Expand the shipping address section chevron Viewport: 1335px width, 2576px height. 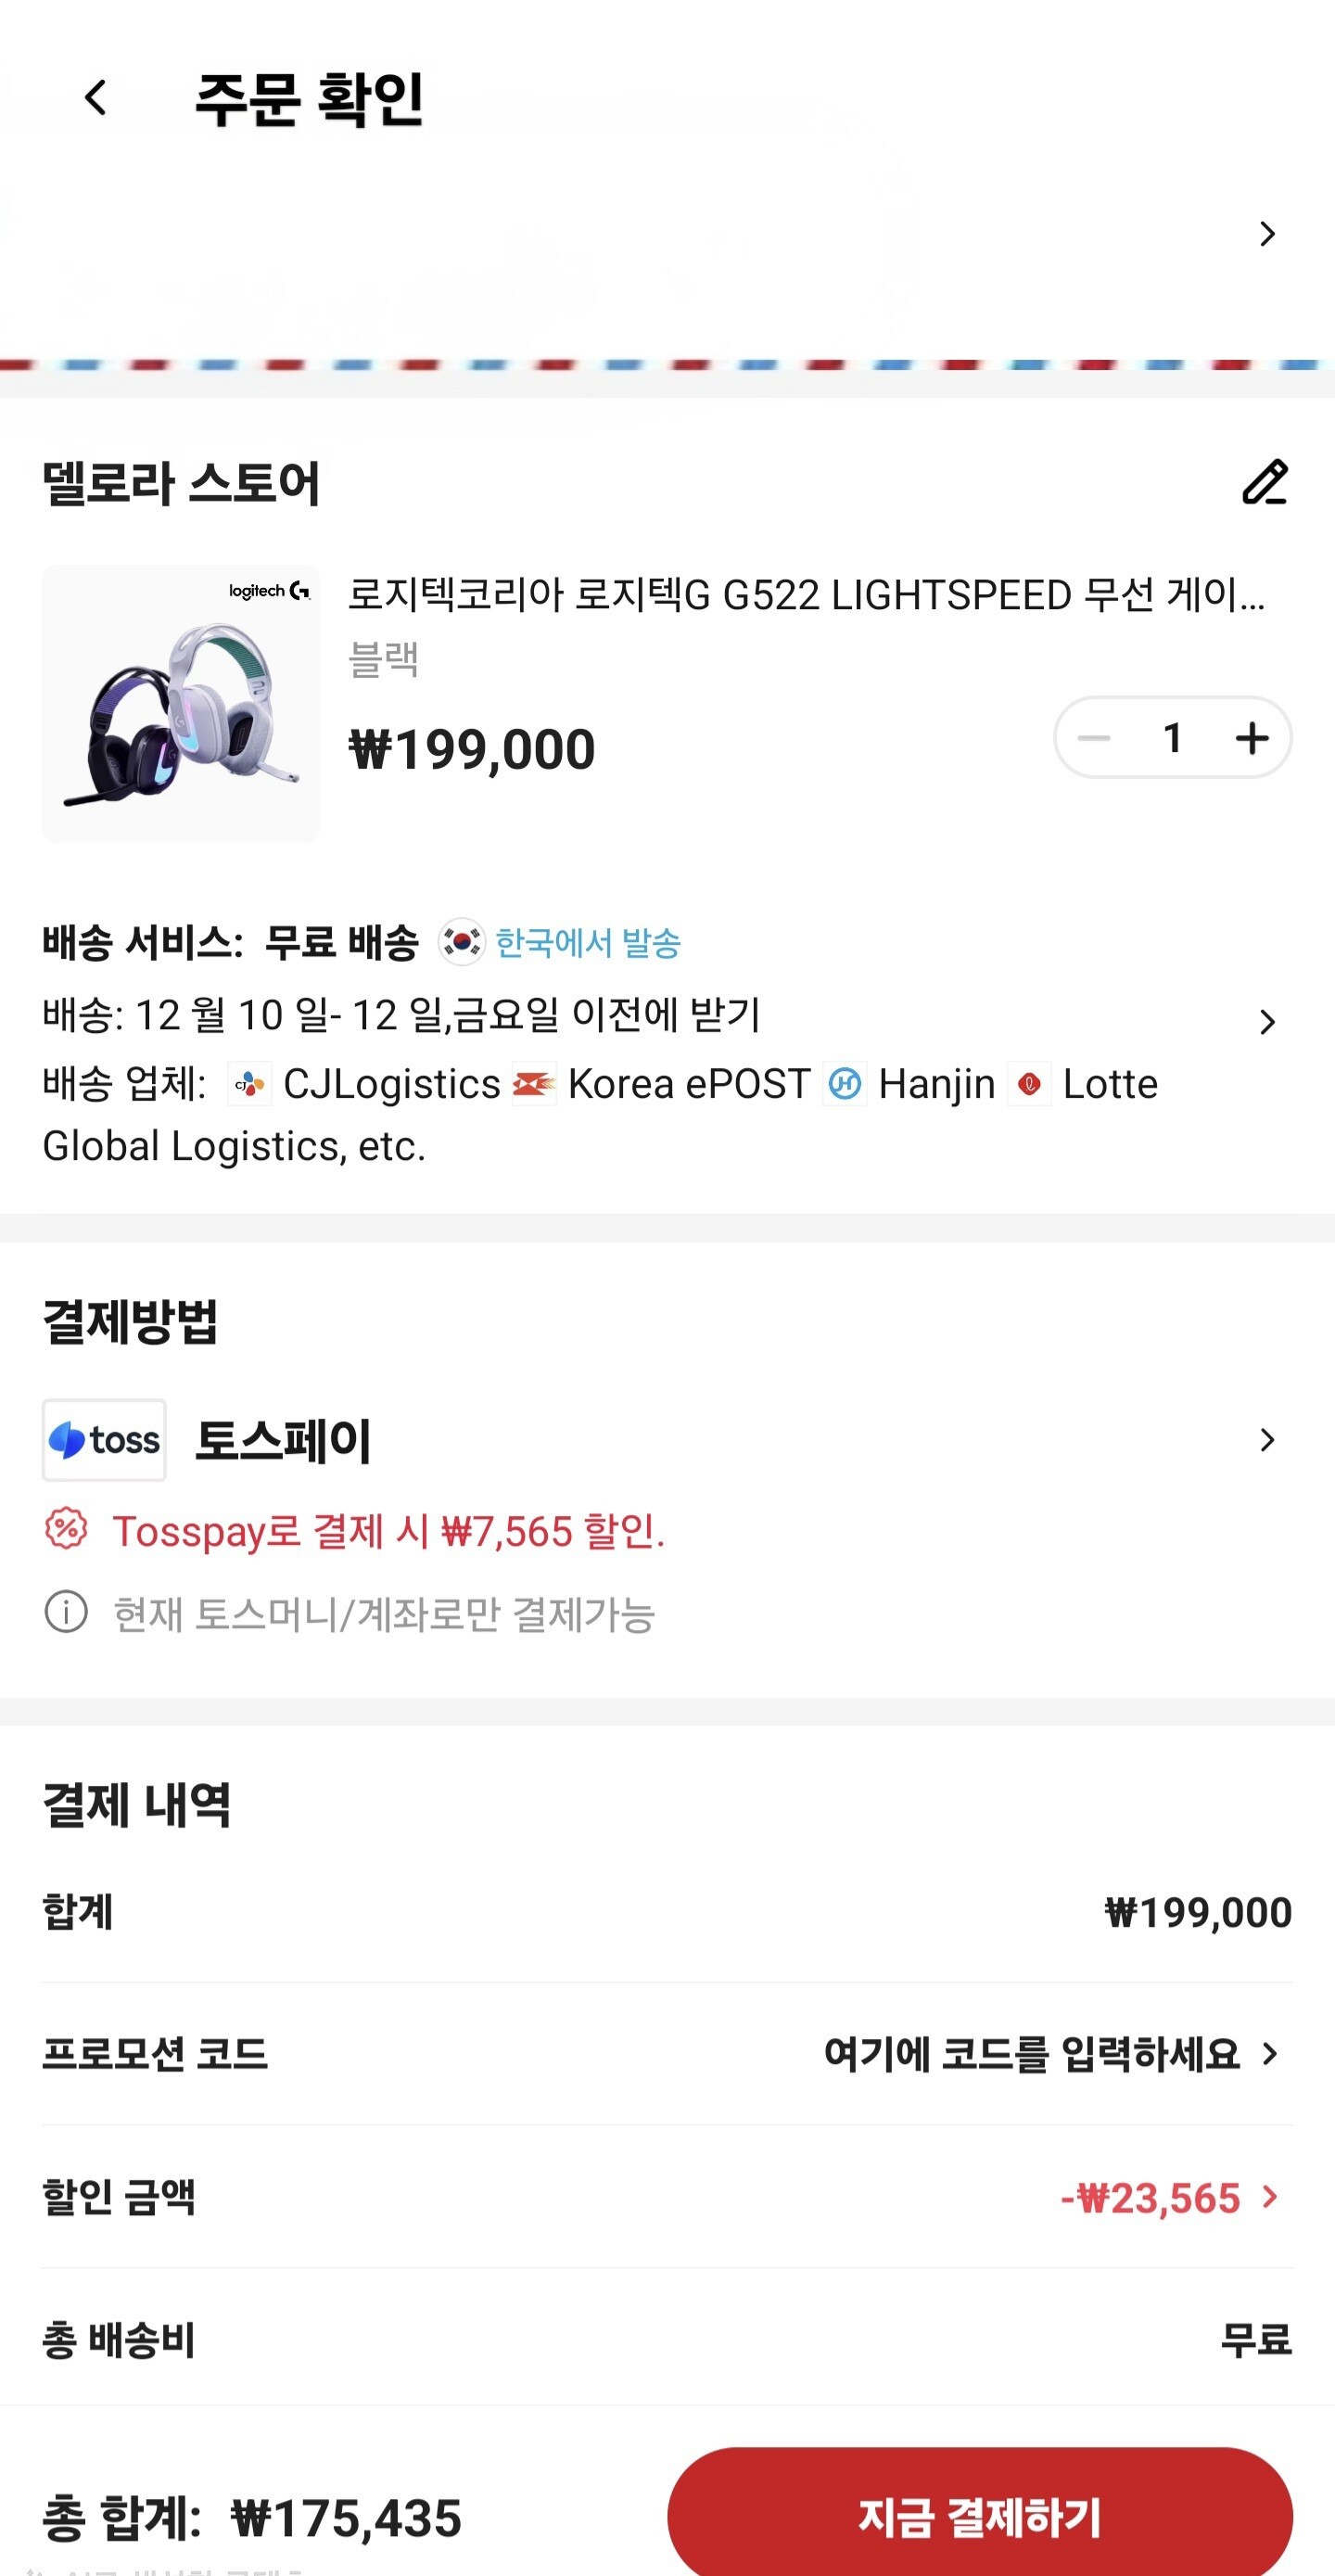[1267, 234]
